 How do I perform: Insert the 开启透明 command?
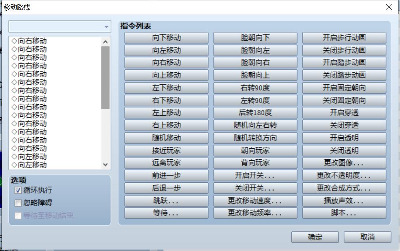pyautogui.click(x=344, y=138)
